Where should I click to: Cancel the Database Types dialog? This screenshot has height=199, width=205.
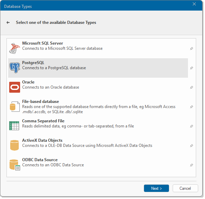(185, 188)
